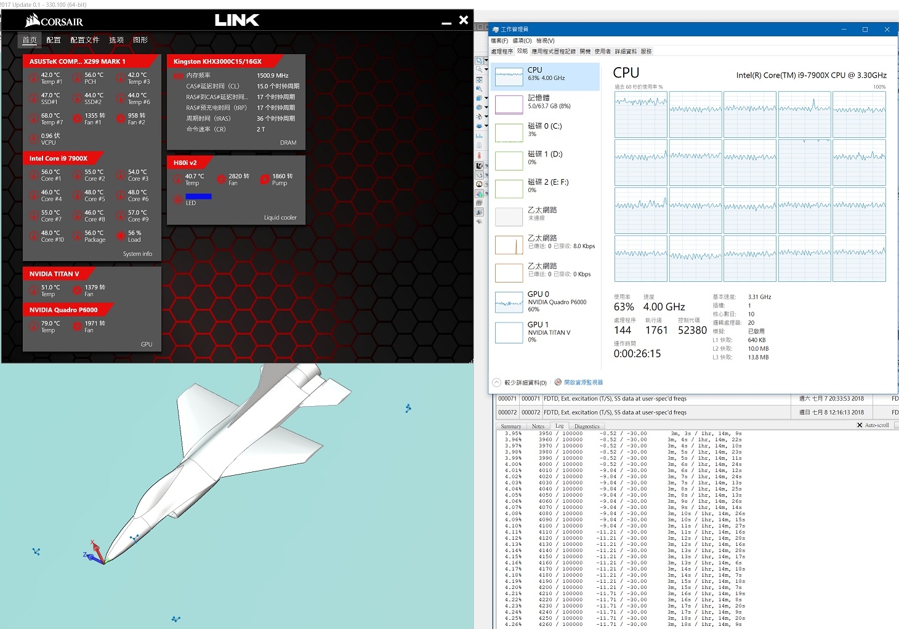
Task: Switch to the 詳細資料 tab in Task Manager
Action: tap(626, 52)
